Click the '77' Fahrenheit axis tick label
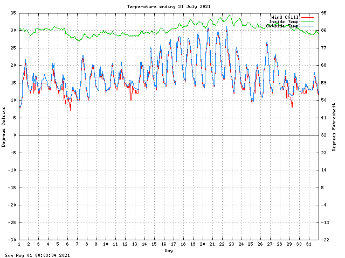This screenshot has width=345, height=258. (x=323, y=48)
